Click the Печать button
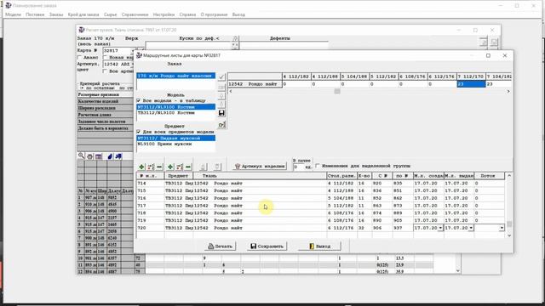The image size is (545, 306). point(220,246)
